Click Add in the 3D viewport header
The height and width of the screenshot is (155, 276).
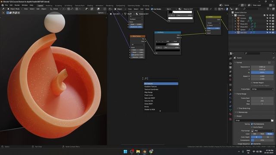point(38,9)
